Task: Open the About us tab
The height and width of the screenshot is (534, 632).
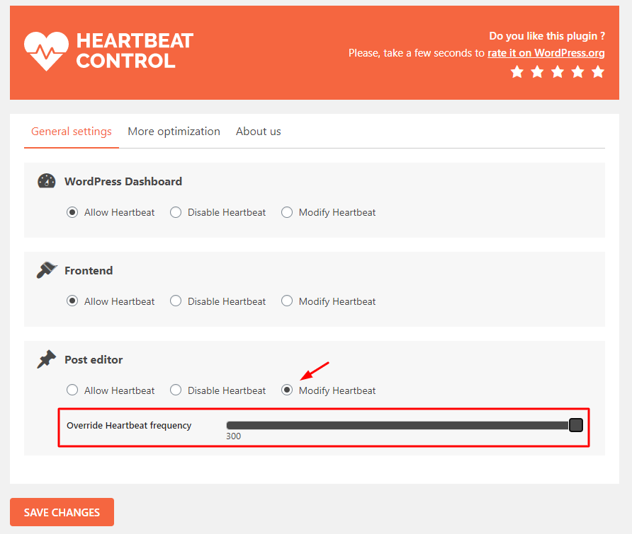Action: 258,132
